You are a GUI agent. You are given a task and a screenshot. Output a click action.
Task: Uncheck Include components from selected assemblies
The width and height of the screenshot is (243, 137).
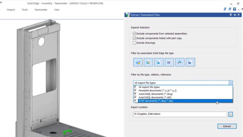click(134, 33)
